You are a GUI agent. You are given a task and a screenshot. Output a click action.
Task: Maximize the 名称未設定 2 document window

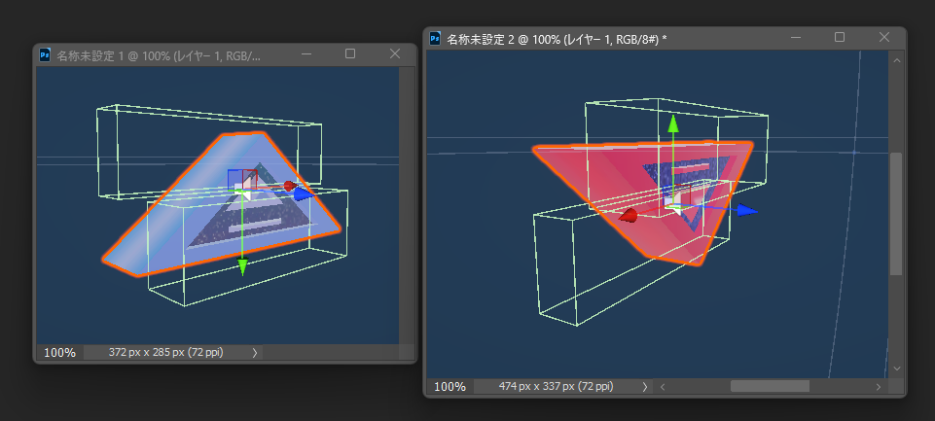click(840, 37)
